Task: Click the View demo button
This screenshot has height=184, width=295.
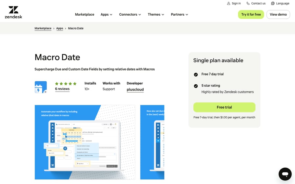Action: click(278, 14)
